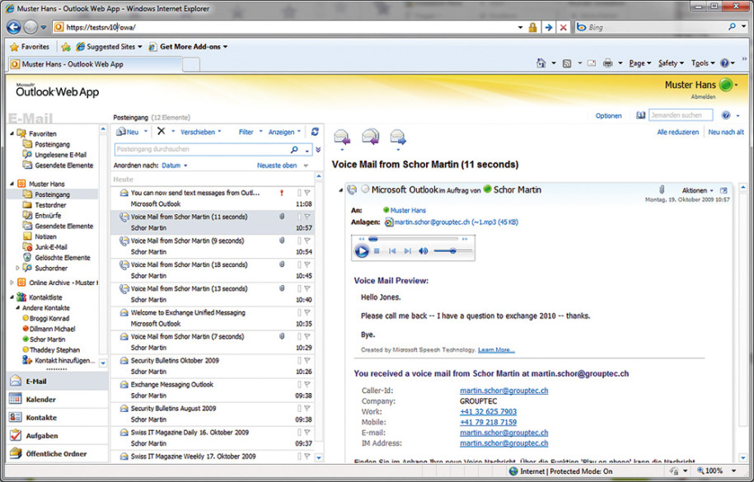This screenshot has height=482, width=754.
Task: Click the Reply icon above the message
Action: click(342, 137)
